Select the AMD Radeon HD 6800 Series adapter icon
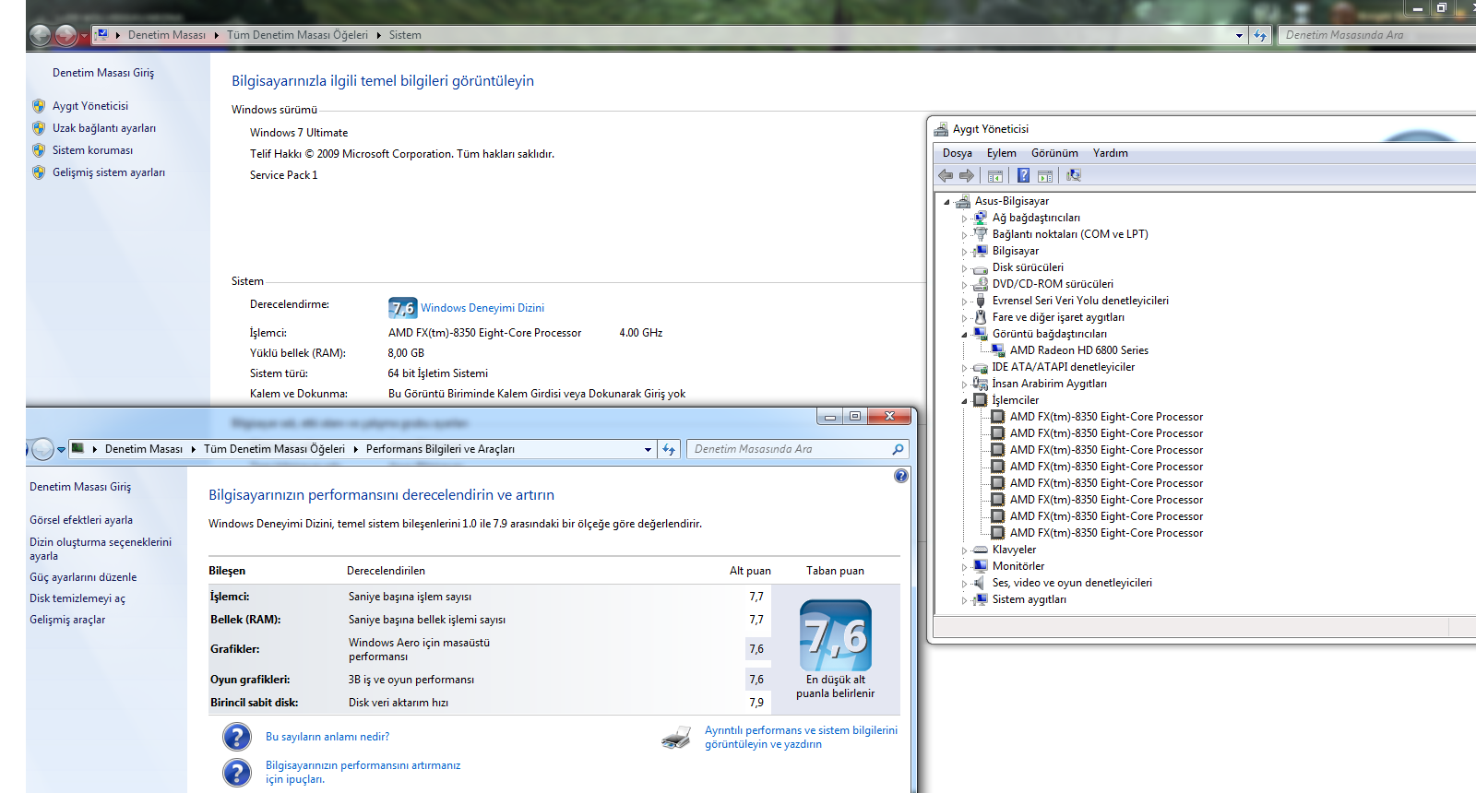The width and height of the screenshot is (1476, 793). pyautogui.click(x=998, y=350)
